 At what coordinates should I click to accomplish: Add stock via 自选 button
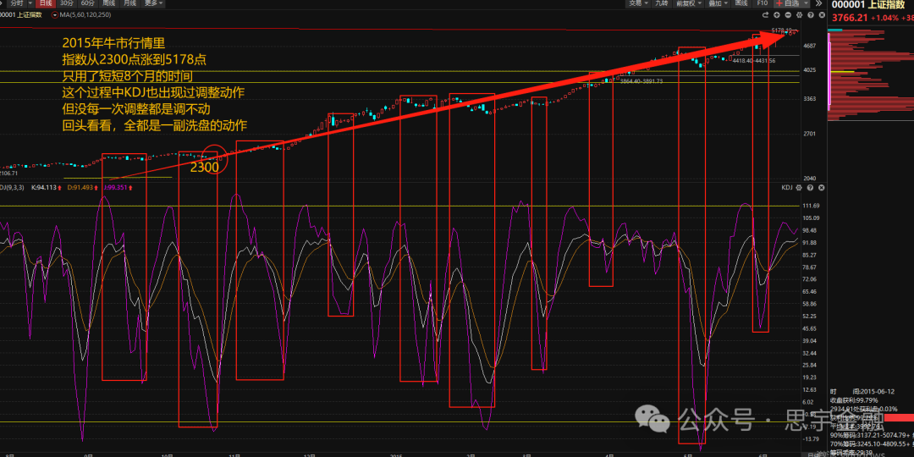click(x=791, y=3)
